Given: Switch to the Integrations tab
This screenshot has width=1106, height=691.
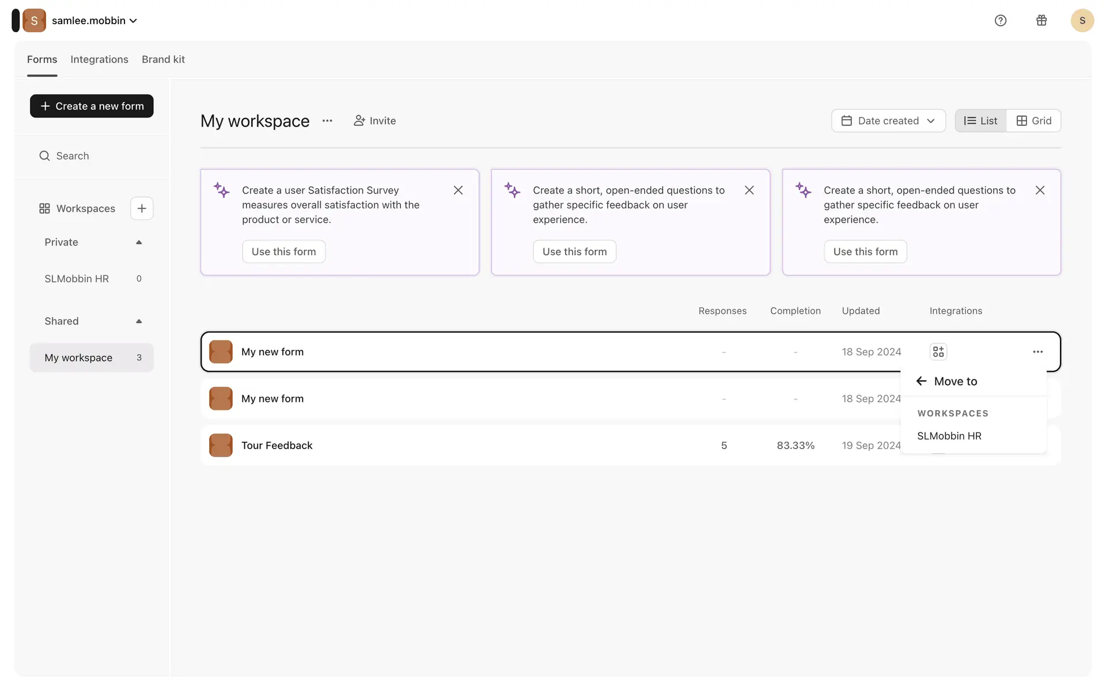Looking at the screenshot, I should tap(99, 59).
